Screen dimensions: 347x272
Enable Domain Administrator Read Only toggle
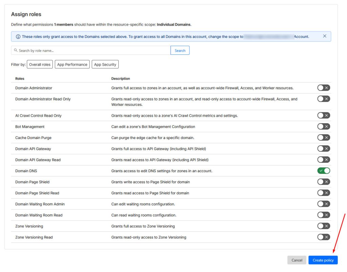[323, 99]
